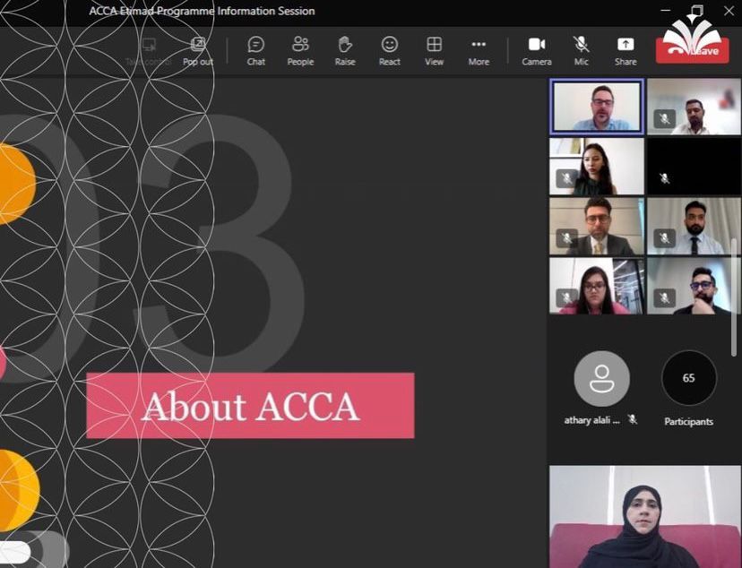
Task: Click the About ACCA slide heading
Action: (x=250, y=406)
